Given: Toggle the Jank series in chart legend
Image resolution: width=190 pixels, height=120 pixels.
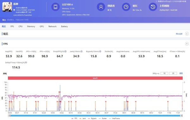Looking at the screenshot, I should (x=82, y=118).
